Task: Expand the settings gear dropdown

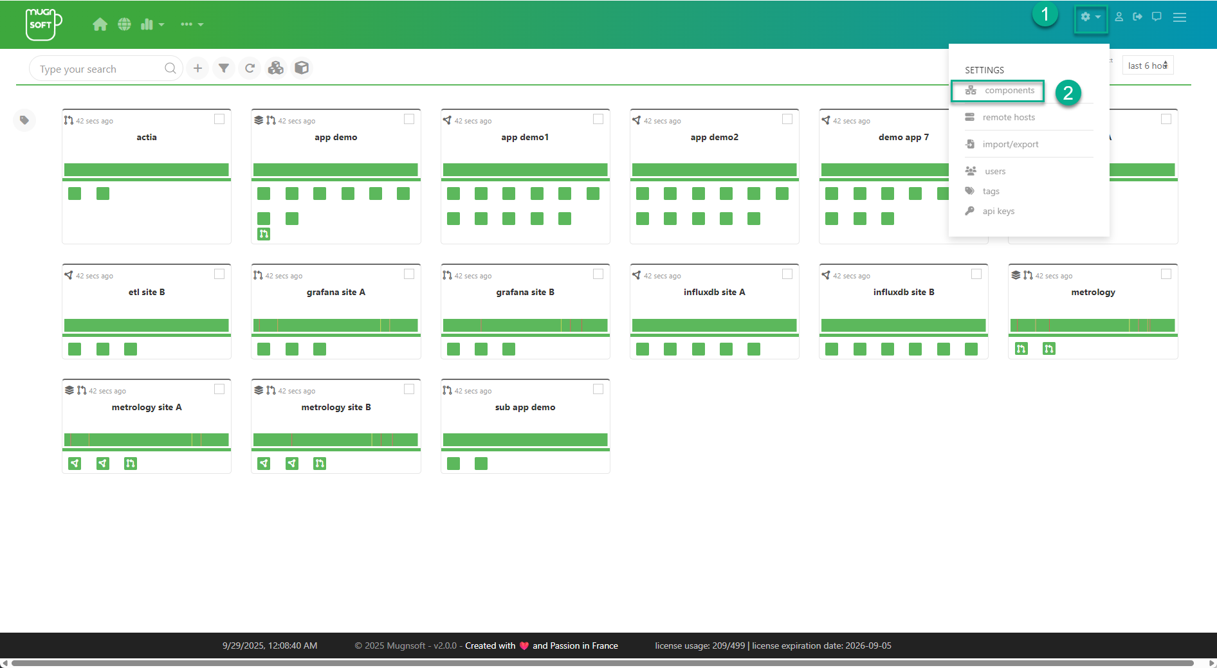Action: [1090, 17]
